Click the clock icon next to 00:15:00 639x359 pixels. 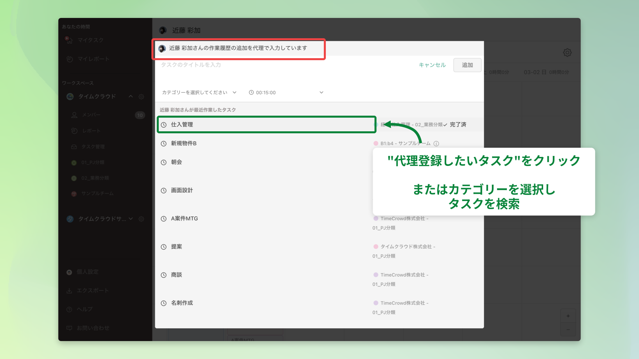(x=251, y=92)
